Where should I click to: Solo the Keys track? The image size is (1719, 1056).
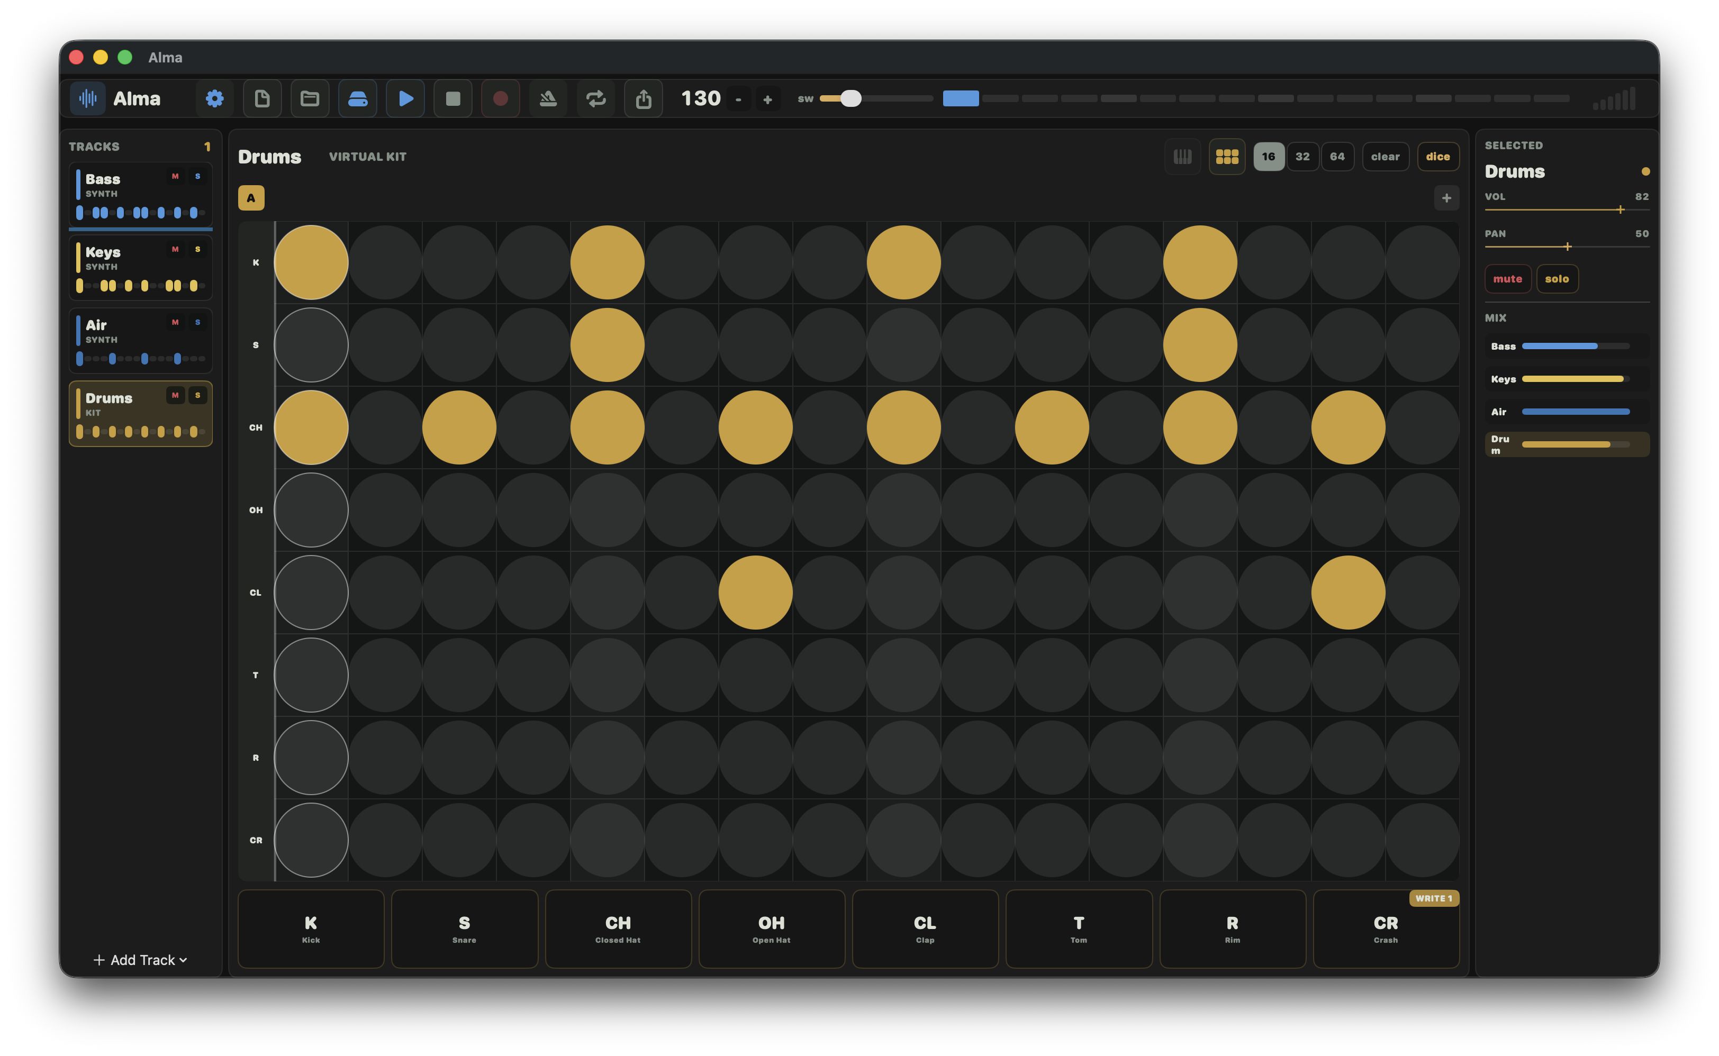click(x=198, y=249)
